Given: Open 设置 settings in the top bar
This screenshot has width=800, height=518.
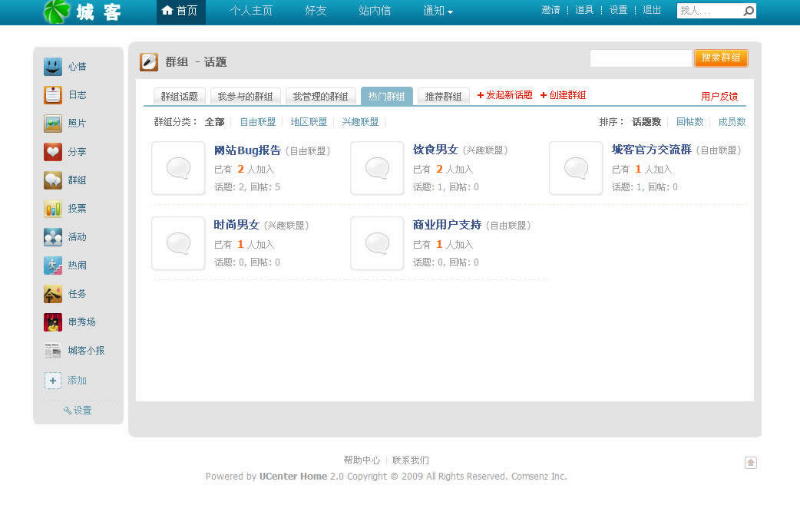Looking at the screenshot, I should click(x=618, y=10).
